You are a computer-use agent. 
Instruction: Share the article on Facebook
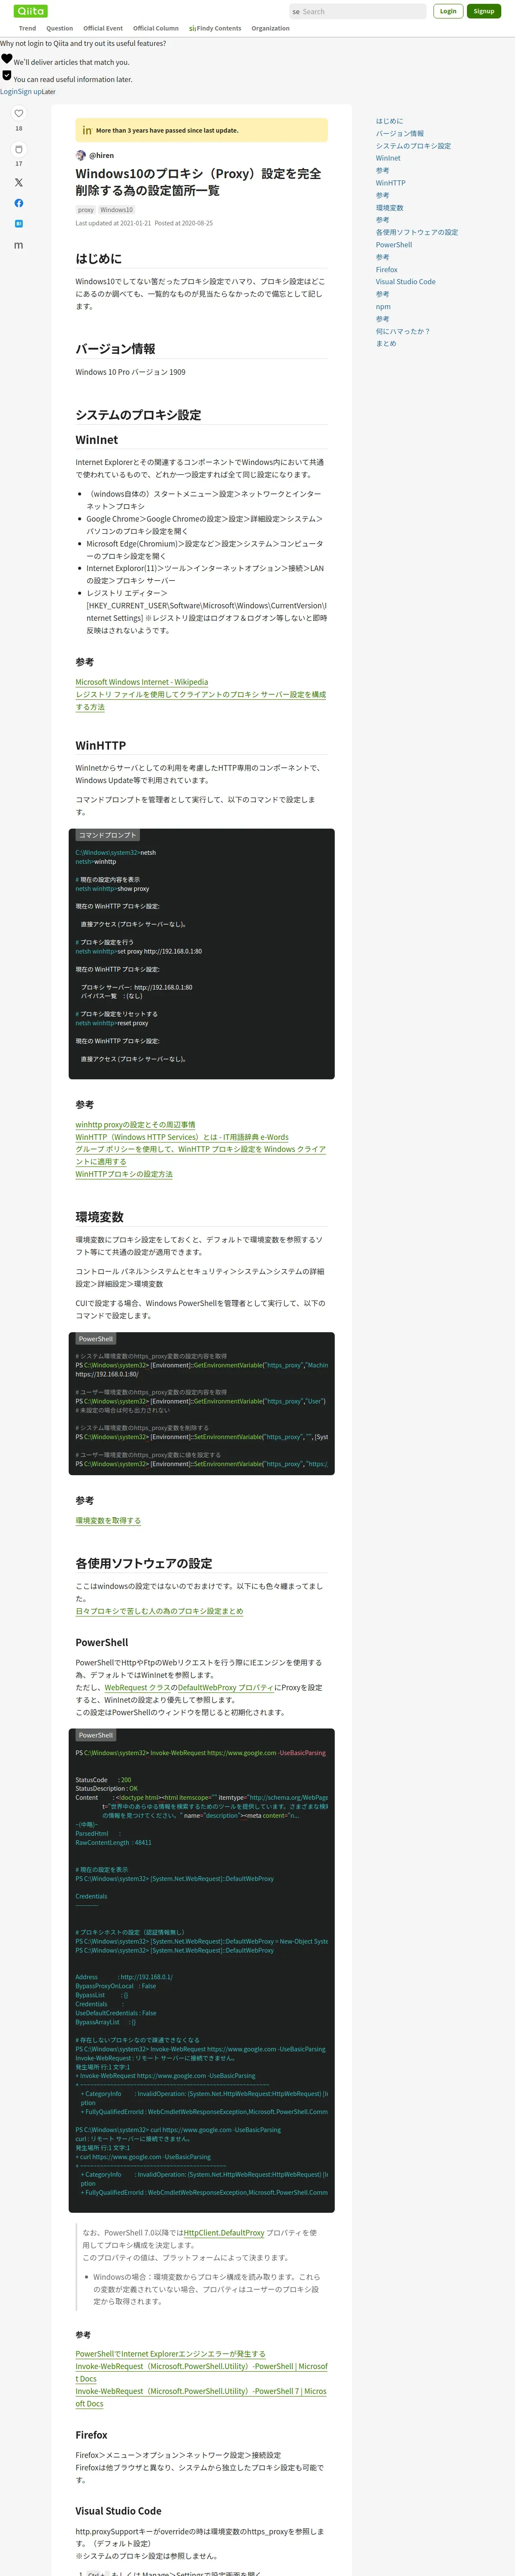click(18, 203)
